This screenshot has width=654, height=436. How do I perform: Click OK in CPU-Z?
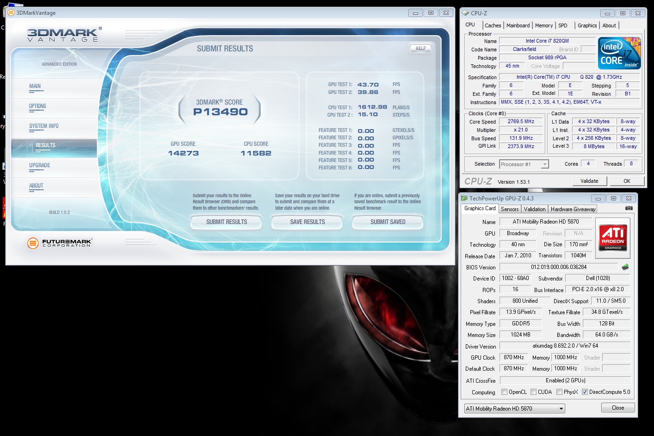click(x=627, y=181)
